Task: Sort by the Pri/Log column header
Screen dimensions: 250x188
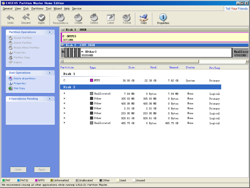Action: pyautogui.click(x=212, y=67)
